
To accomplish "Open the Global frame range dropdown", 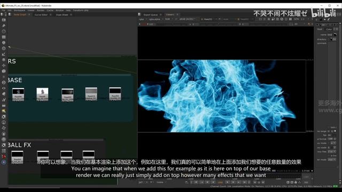I will click(161, 182).
